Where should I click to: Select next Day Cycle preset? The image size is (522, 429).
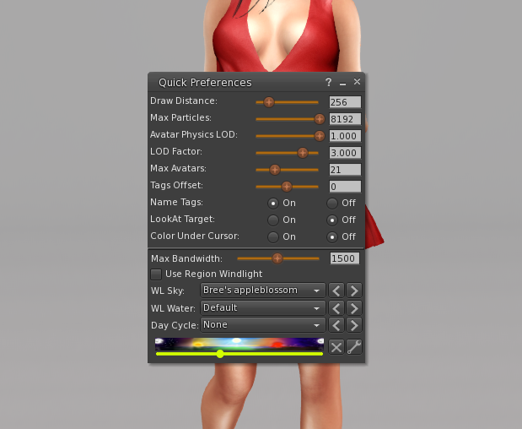(x=354, y=325)
